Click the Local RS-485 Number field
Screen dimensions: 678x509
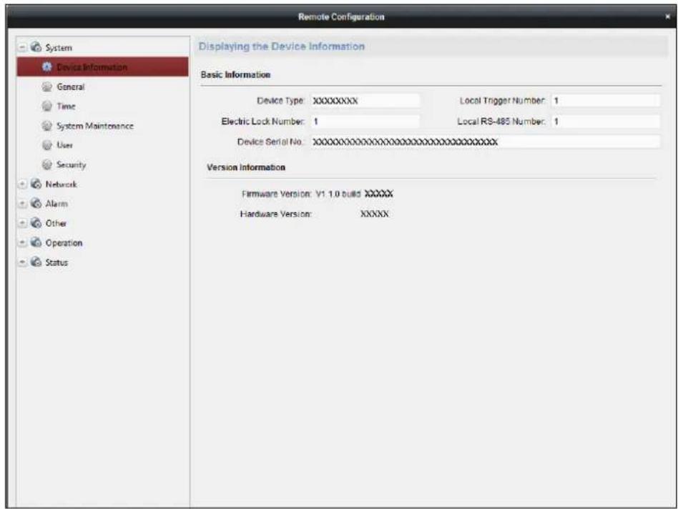605,122
